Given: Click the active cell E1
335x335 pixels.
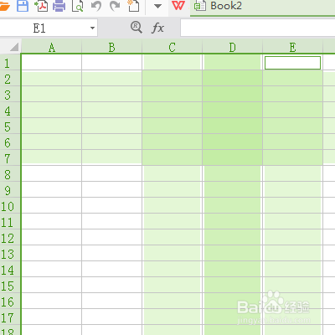Looking at the screenshot, I should 292,63.
